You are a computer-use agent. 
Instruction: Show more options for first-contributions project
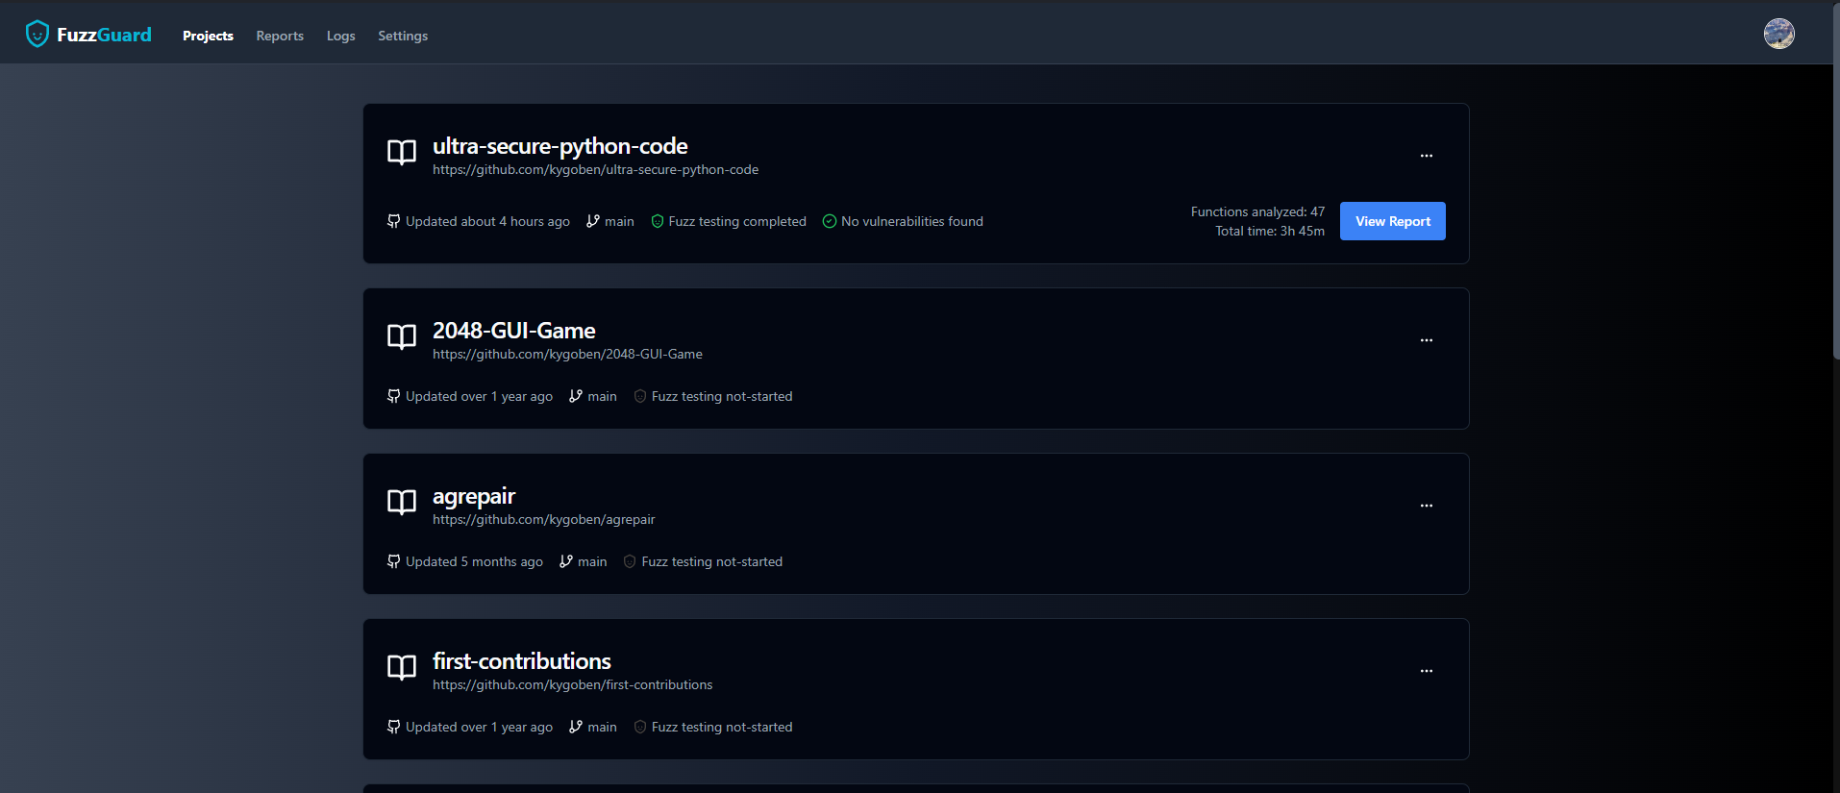1427,671
